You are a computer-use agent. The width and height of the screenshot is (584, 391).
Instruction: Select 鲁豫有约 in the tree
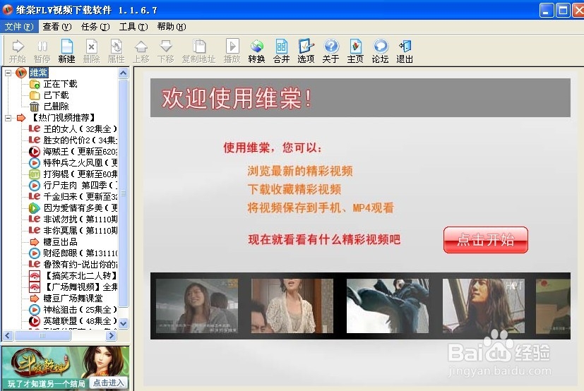[x=80, y=264]
